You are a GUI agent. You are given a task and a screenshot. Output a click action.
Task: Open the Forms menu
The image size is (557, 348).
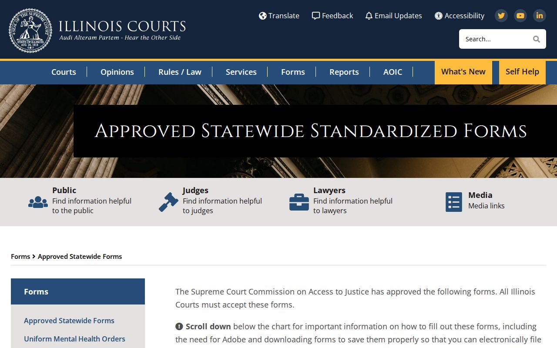click(x=293, y=72)
